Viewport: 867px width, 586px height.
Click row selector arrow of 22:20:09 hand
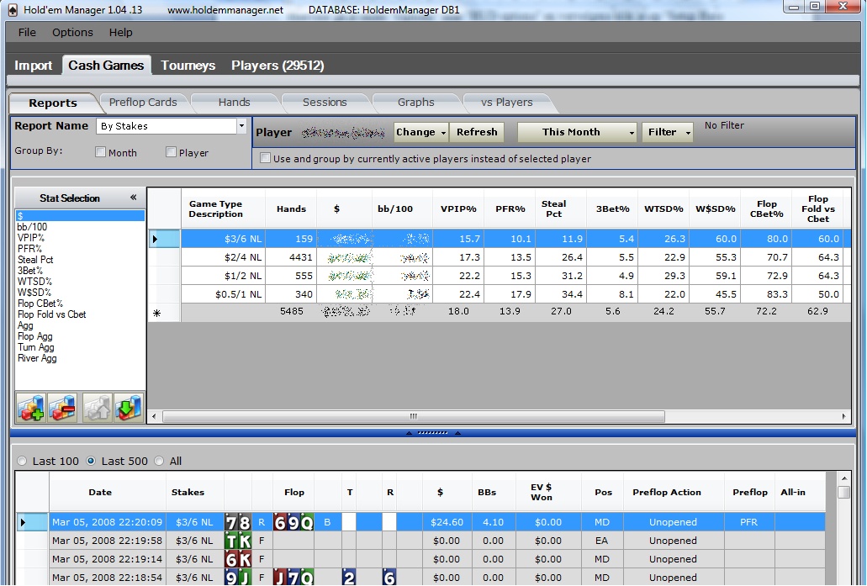pyautogui.click(x=23, y=522)
